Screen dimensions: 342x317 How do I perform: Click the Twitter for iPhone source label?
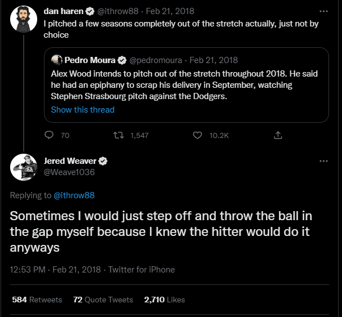[x=141, y=269]
